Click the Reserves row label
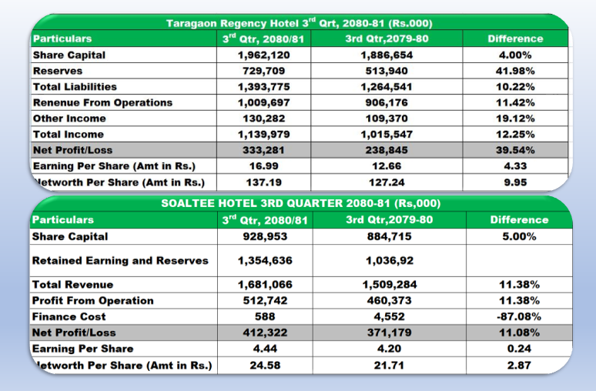Screen dimensions: 596x391 tap(58, 71)
